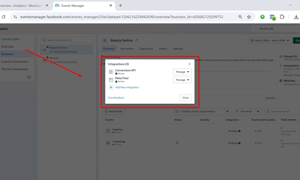300x180 pixels.
Task: Click the browser address bar URL
Action: (x=122, y=17)
